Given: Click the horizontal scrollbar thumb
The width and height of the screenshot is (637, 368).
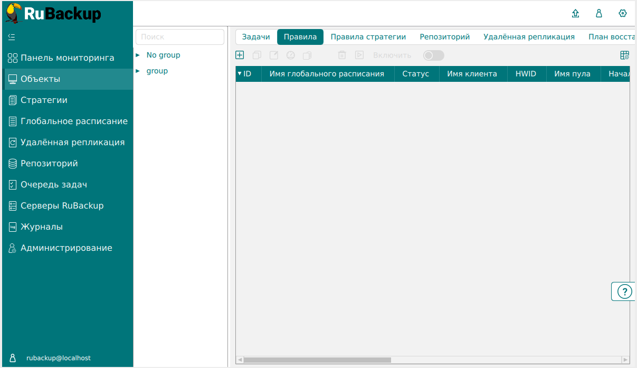Looking at the screenshot, I should coord(317,360).
